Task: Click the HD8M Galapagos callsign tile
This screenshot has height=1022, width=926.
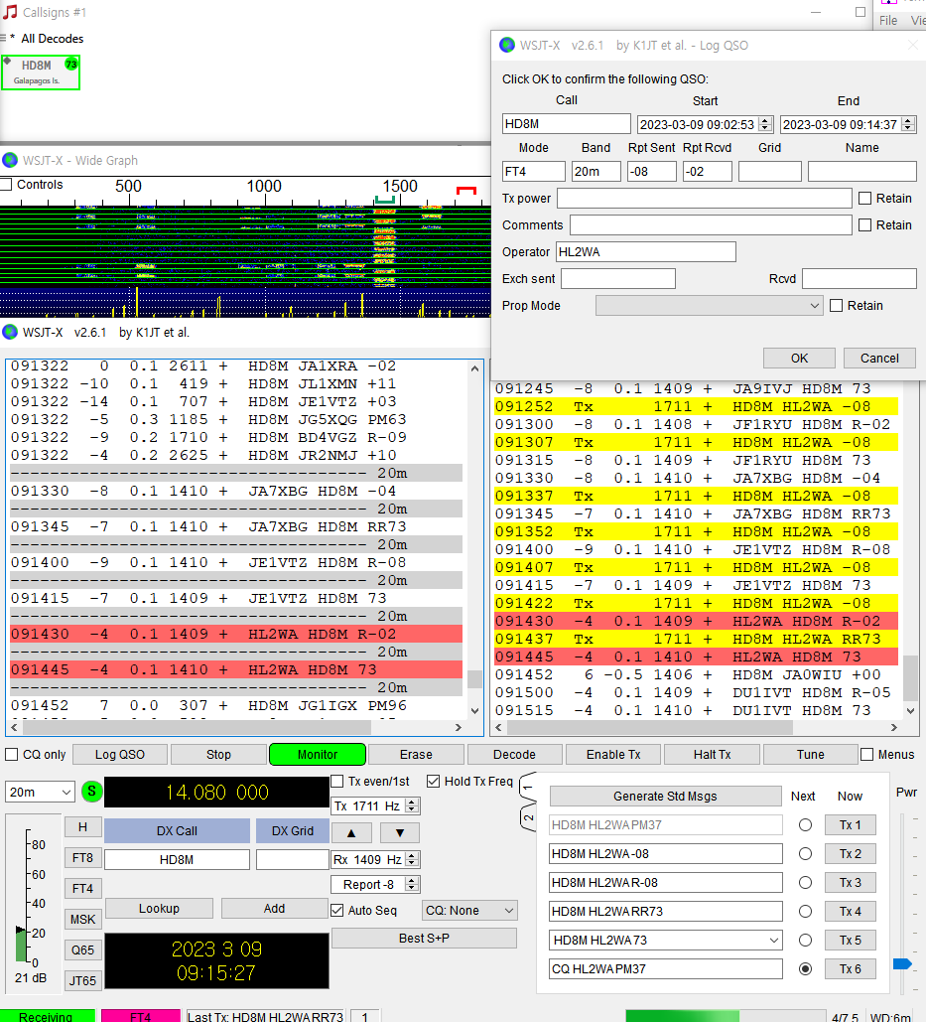Action: tap(42, 72)
